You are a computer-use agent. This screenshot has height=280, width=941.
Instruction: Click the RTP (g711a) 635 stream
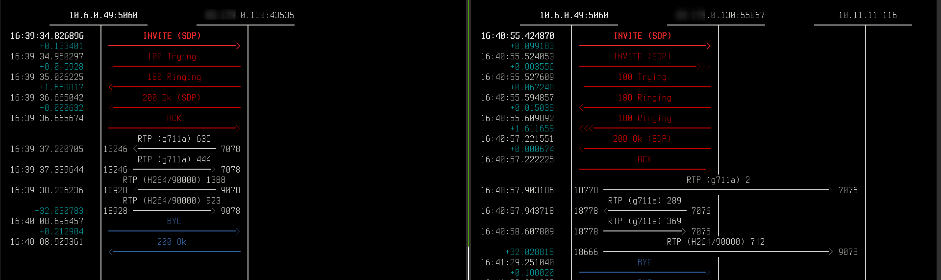(174, 139)
